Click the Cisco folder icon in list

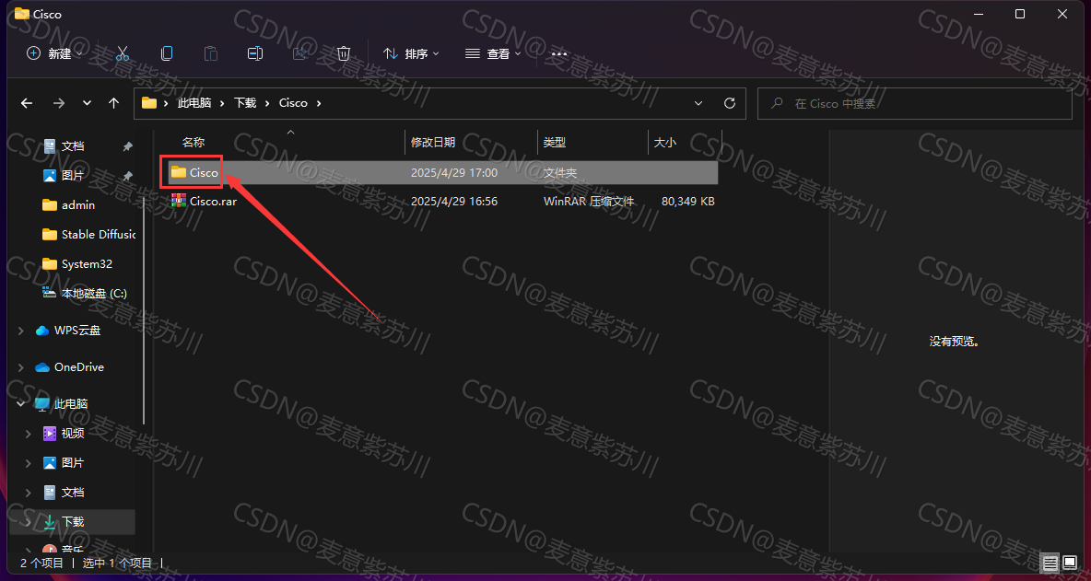179,171
